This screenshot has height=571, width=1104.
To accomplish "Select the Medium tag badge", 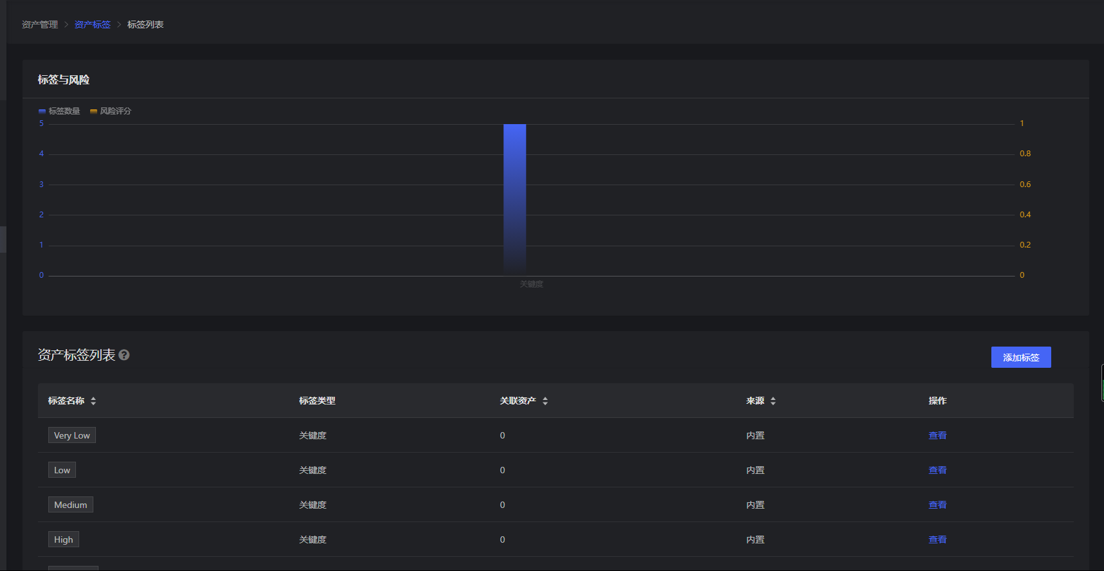I will [x=71, y=505].
